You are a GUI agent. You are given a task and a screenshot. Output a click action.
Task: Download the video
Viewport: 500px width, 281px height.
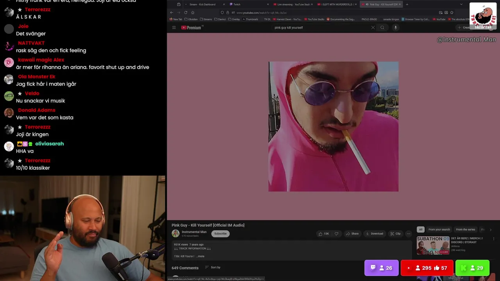374,234
